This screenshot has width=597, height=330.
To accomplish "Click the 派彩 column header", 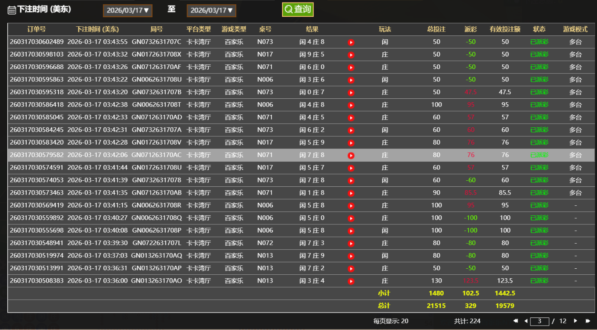I will coord(470,29).
